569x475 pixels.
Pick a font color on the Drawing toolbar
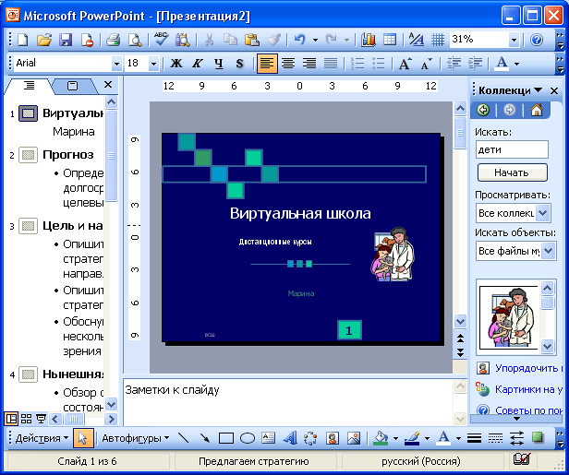[443, 438]
